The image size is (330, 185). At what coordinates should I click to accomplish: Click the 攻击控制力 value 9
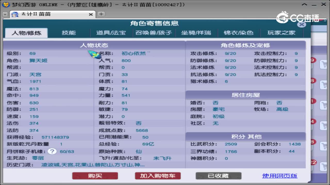tap(296, 53)
